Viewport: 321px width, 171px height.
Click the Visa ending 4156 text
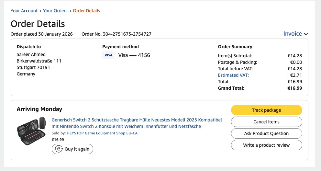pos(134,55)
